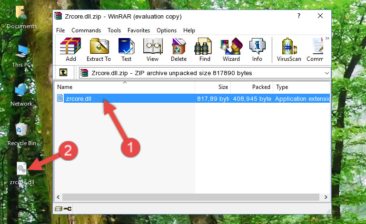Viewport: 366px width, 224px height.
Task: Select the This PC desktop icon
Action: (x=21, y=56)
